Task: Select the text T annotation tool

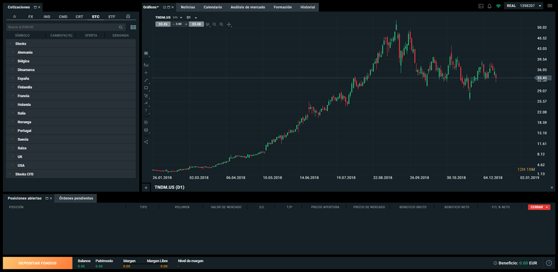Action: tap(146, 110)
